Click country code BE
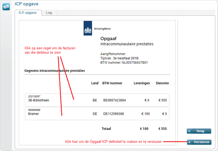Screen dimensions: 218x151 pos(95,100)
